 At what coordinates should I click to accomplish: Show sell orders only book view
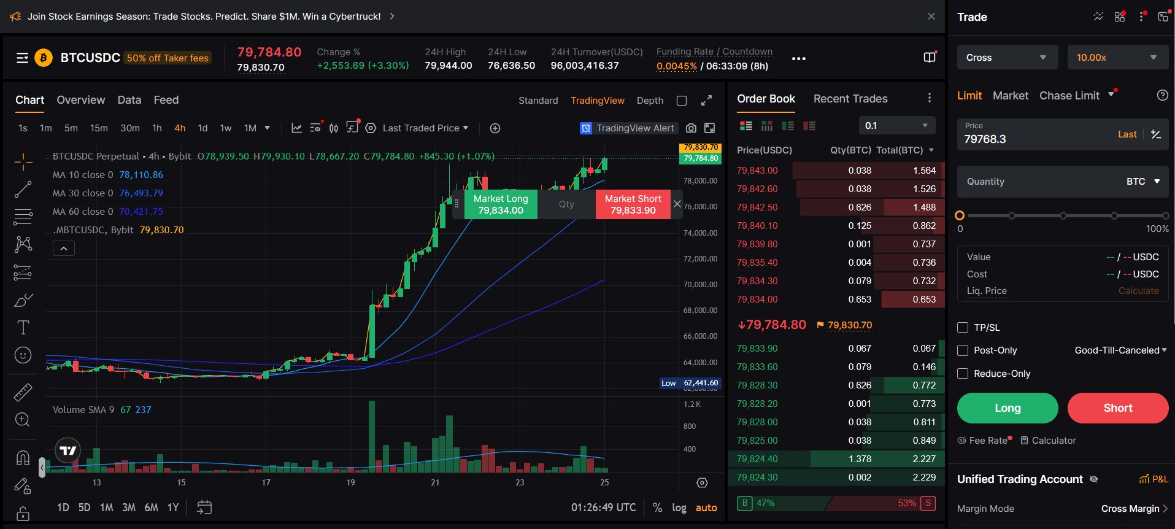[809, 126]
